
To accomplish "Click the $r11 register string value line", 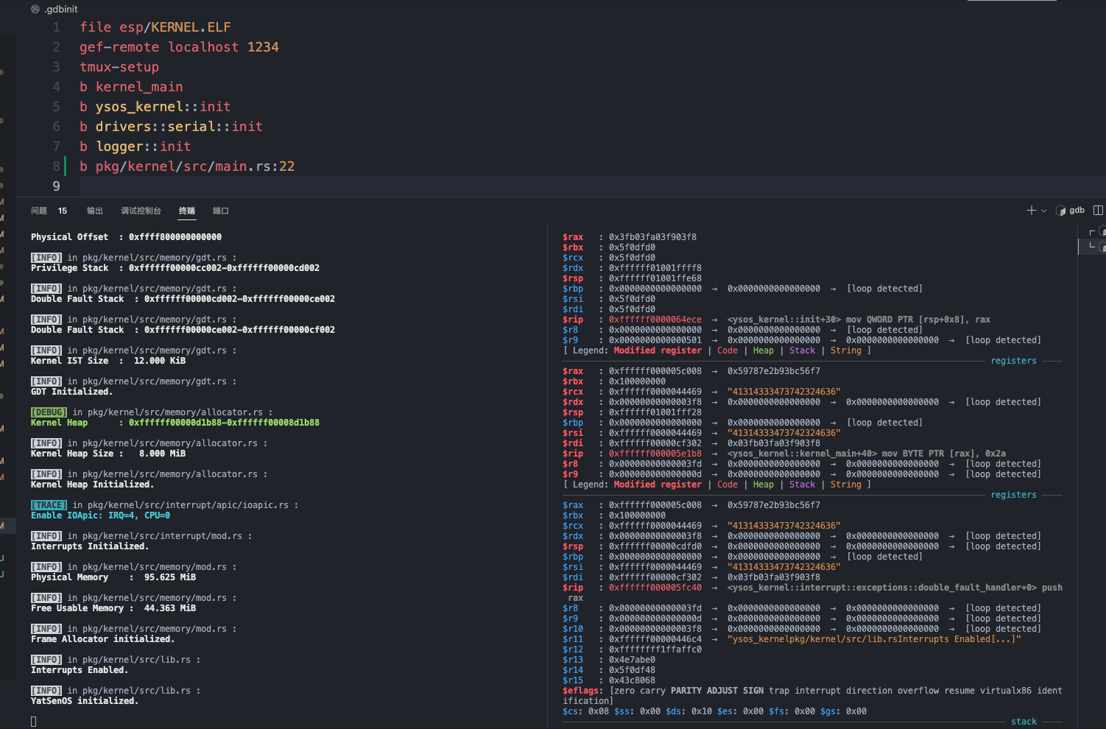I will [792, 639].
